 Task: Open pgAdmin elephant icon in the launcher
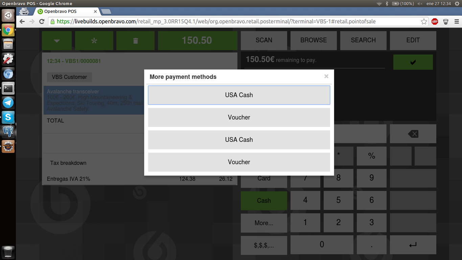point(8,132)
